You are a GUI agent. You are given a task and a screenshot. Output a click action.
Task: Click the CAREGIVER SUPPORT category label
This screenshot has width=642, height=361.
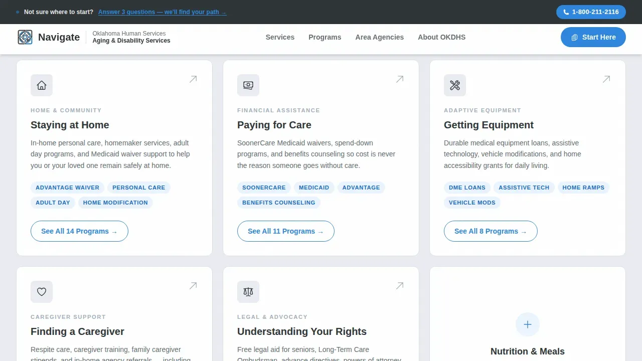68,317
